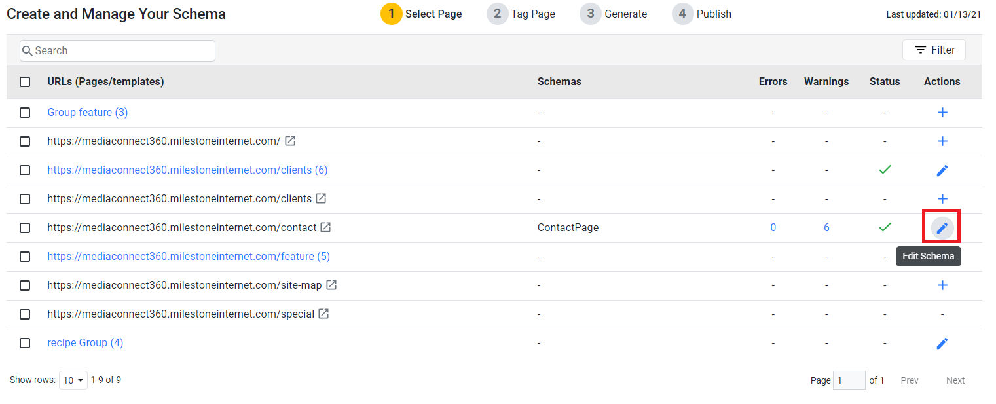The image size is (996, 404).
Task: Expand the feature (5) URL group
Action: (x=189, y=257)
